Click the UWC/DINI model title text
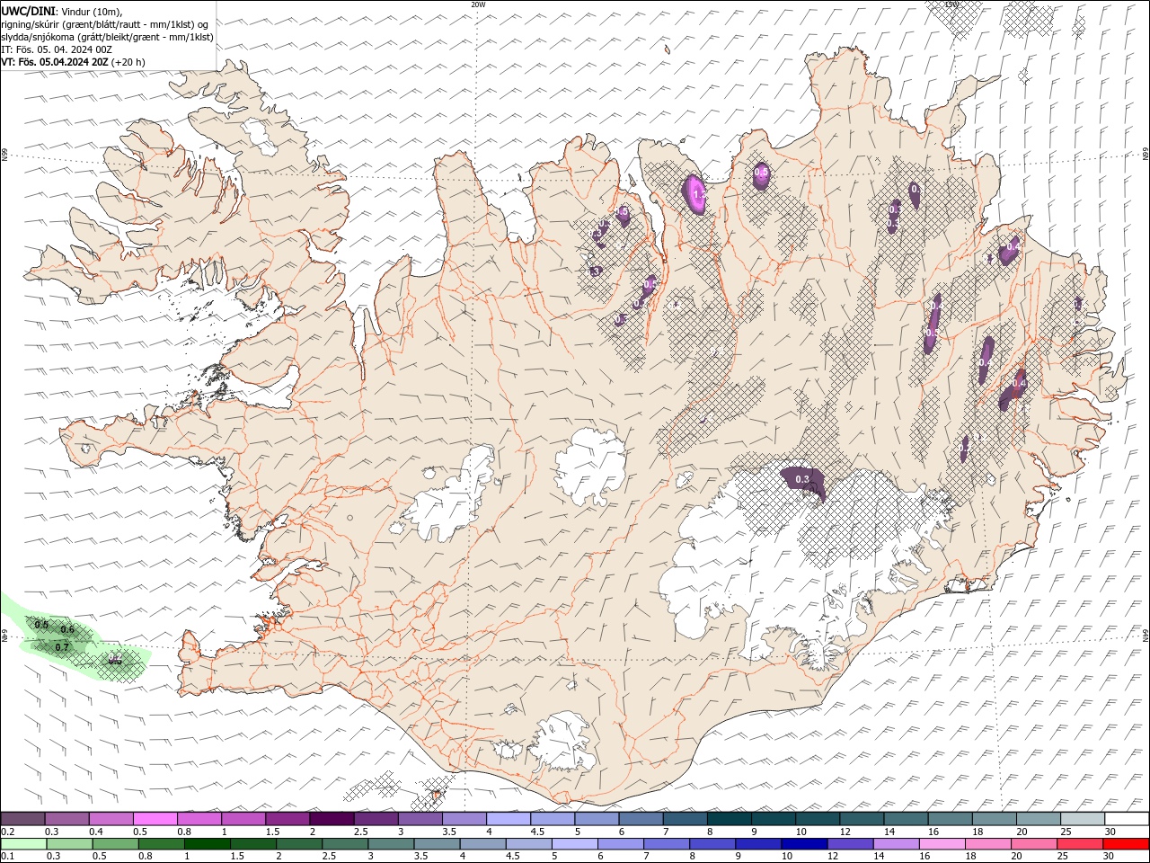This screenshot has height=863, width=1150. 28,10
